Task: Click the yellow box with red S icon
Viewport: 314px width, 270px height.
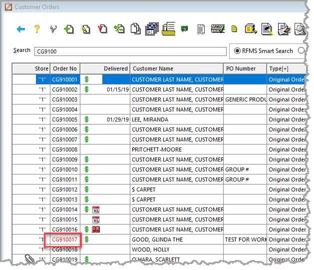Action: click(x=251, y=29)
